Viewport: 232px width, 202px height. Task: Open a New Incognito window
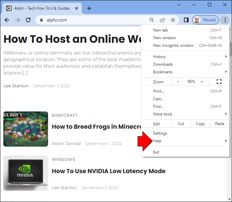pyautogui.click(x=185, y=45)
